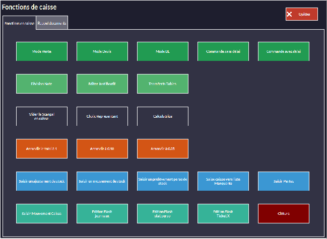The image size is (327, 239).
Task: Open Choix Représentant
Action: (x=102, y=116)
